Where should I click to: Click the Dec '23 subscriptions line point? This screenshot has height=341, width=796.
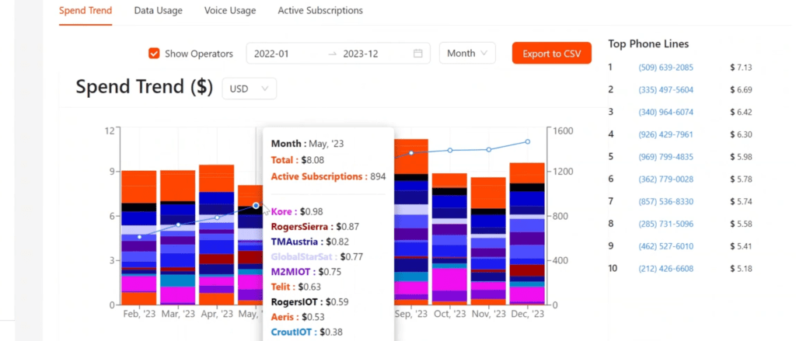coord(528,141)
